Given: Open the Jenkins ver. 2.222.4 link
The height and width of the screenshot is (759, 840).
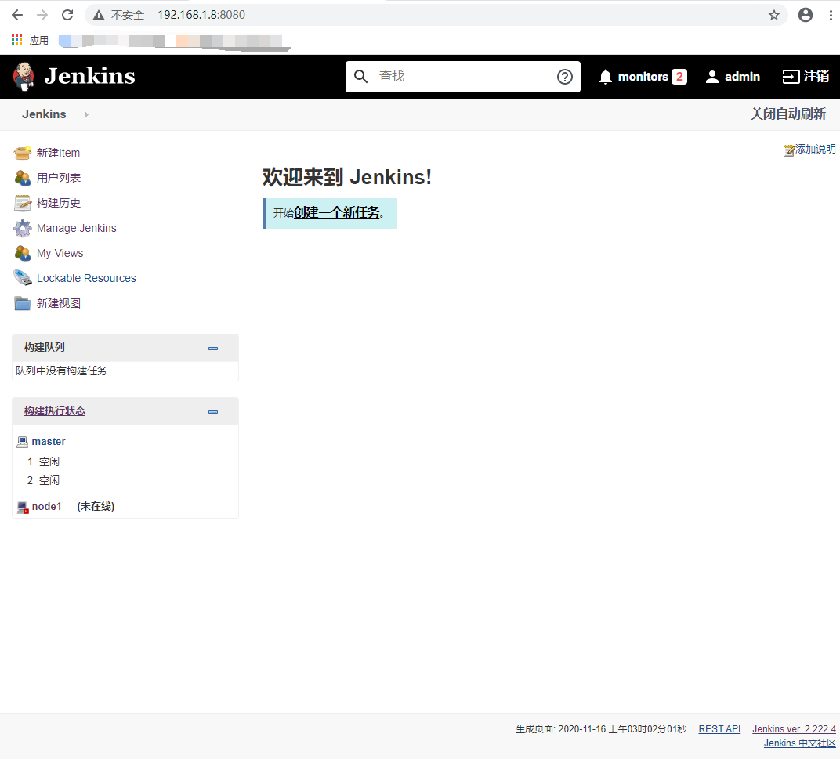Looking at the screenshot, I should point(794,729).
